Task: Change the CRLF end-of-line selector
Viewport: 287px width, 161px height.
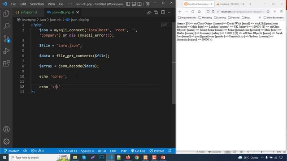Action: coord(113,151)
